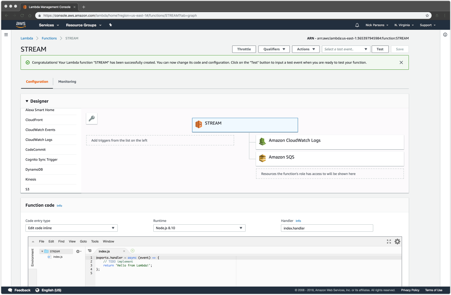Collapse the Designer section
The image size is (451, 295).
coord(27,101)
